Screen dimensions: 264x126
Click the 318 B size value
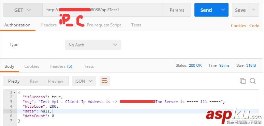(x=251, y=65)
